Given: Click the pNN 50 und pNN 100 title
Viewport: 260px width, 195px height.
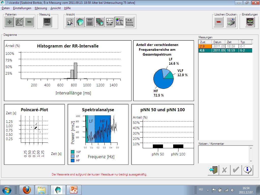Looking at the screenshot, I should click(162, 110).
